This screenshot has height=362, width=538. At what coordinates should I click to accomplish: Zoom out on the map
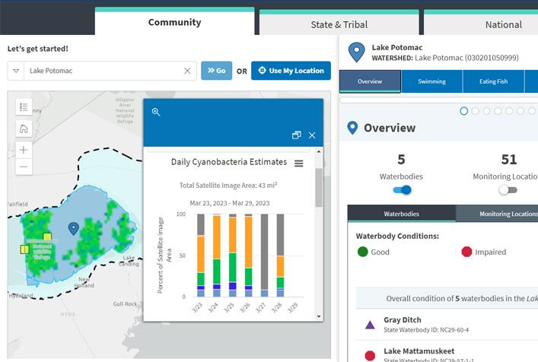tap(24, 167)
